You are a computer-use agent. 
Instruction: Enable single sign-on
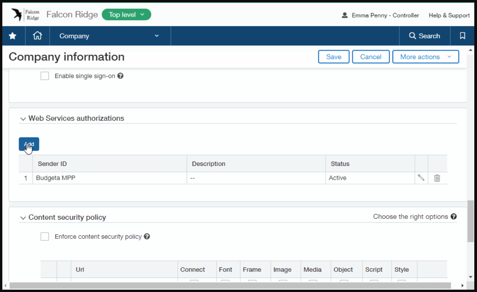point(45,76)
